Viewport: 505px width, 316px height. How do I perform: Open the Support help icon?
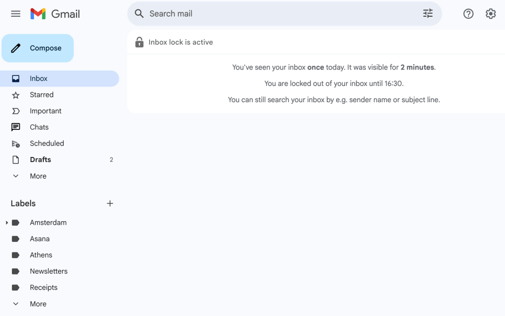468,14
